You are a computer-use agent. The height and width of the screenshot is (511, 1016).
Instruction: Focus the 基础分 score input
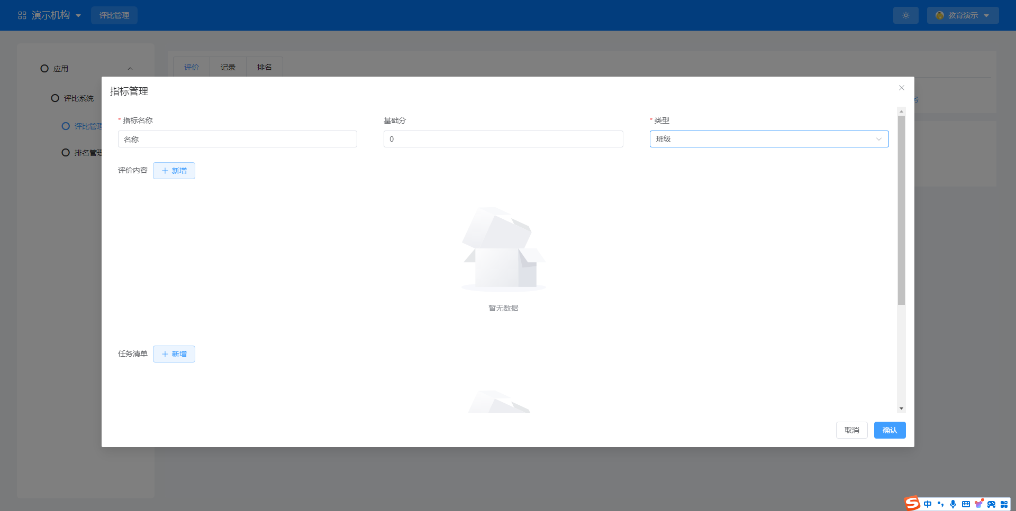pyautogui.click(x=503, y=139)
